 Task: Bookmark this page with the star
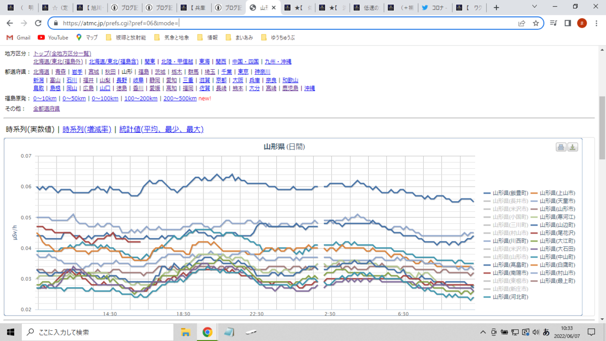[x=536, y=23]
